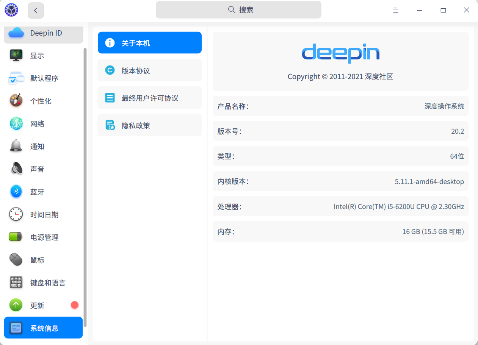Open the 网络 globe icon

point(16,123)
